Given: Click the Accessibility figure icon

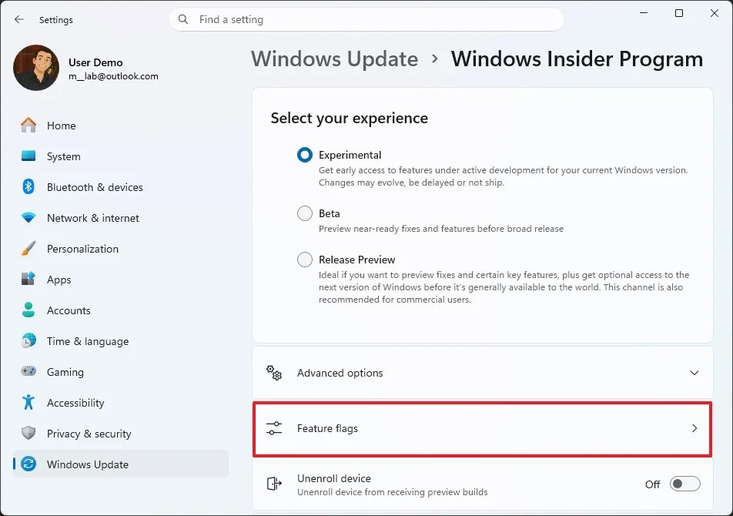Looking at the screenshot, I should pos(28,403).
